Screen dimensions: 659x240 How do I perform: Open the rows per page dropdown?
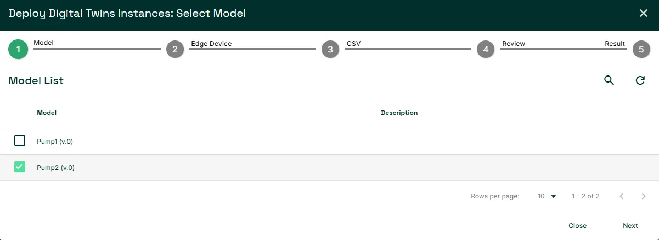point(547,196)
